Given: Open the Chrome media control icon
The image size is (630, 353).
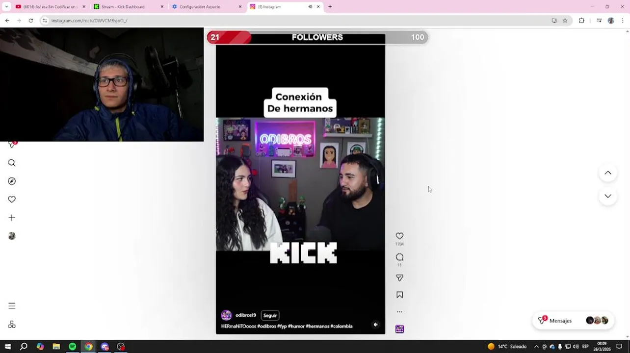Looking at the screenshot, I should click(x=599, y=21).
